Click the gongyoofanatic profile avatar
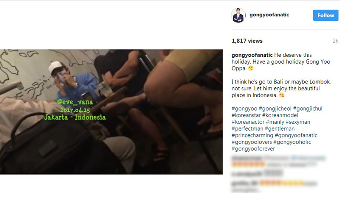The width and height of the screenshot is (340, 212). (238, 15)
